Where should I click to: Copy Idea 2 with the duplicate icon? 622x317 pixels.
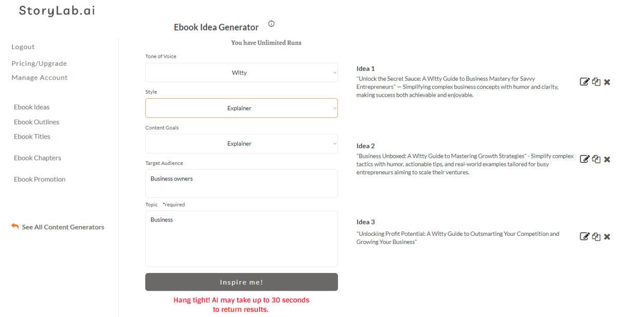pyautogui.click(x=596, y=159)
